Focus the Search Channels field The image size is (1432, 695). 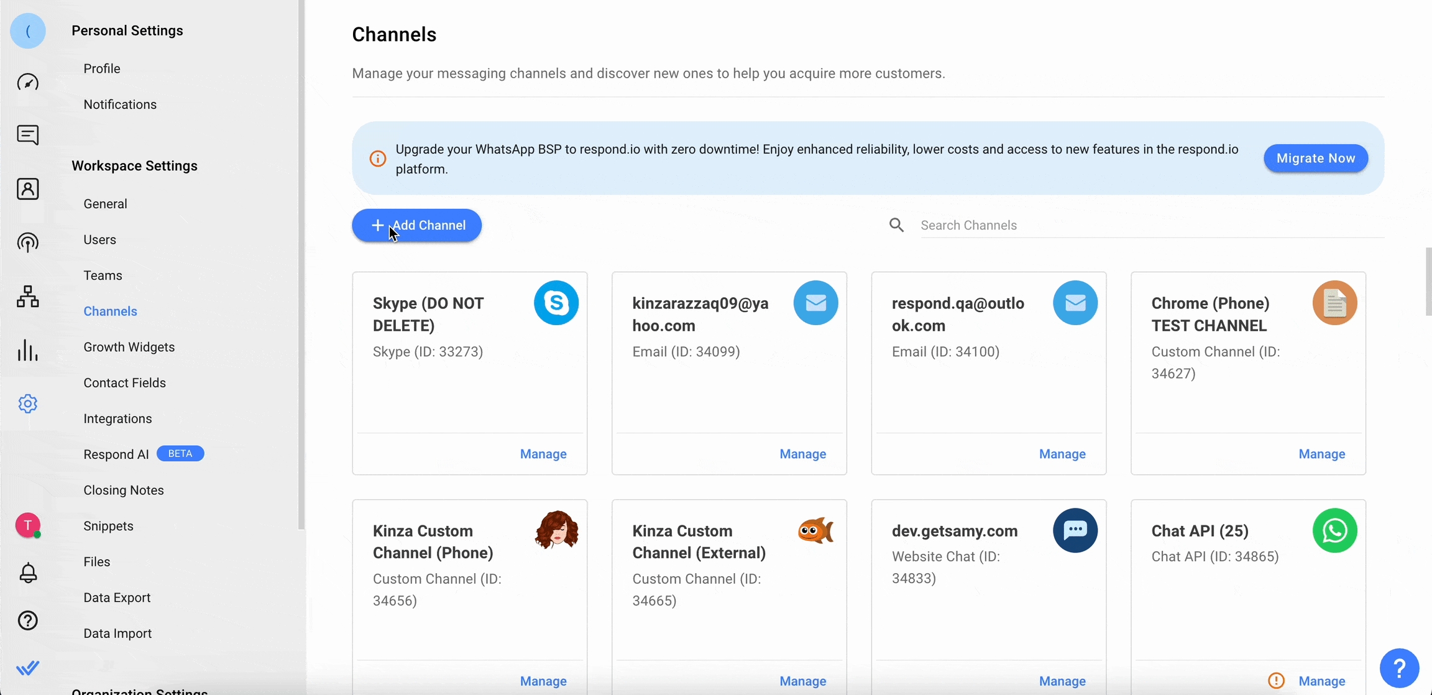pyautogui.click(x=1150, y=225)
